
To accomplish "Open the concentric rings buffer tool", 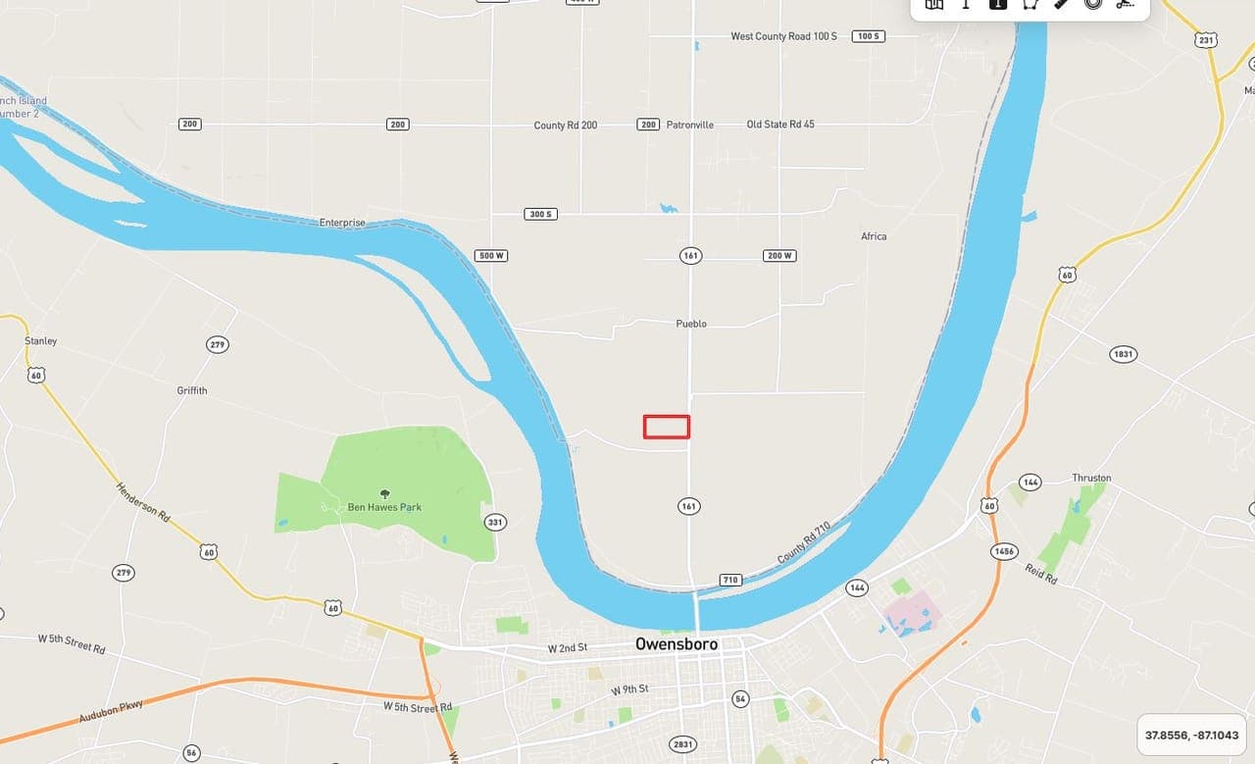I will (x=1093, y=4).
